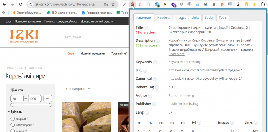The image size is (268, 132).
Task: Click the maximum price field showing 1900
Action: (35, 99)
